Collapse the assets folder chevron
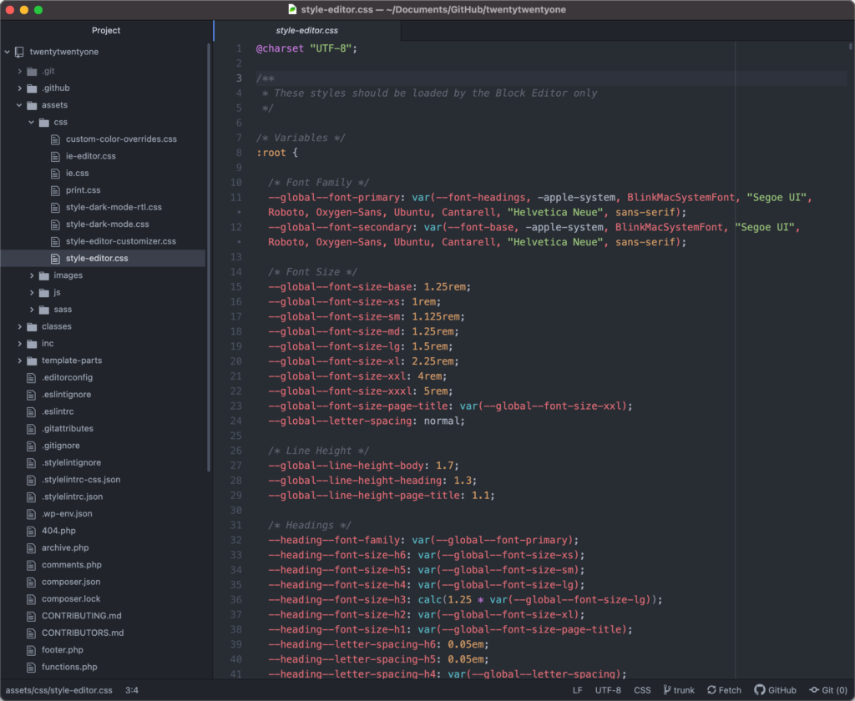 pos(20,105)
